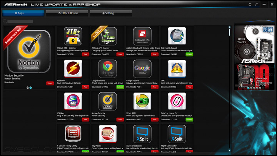Screen dimensions: 277x156
Task: Click the "Downloads: 84677" text
Action: tap(134, 119)
